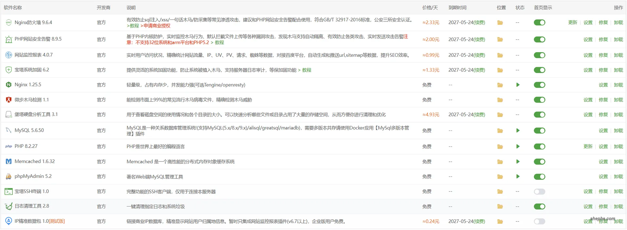Click the phpMyAdmin 5.2 sailboat icon
The width and height of the screenshot is (627, 230).
pyautogui.click(x=8, y=176)
